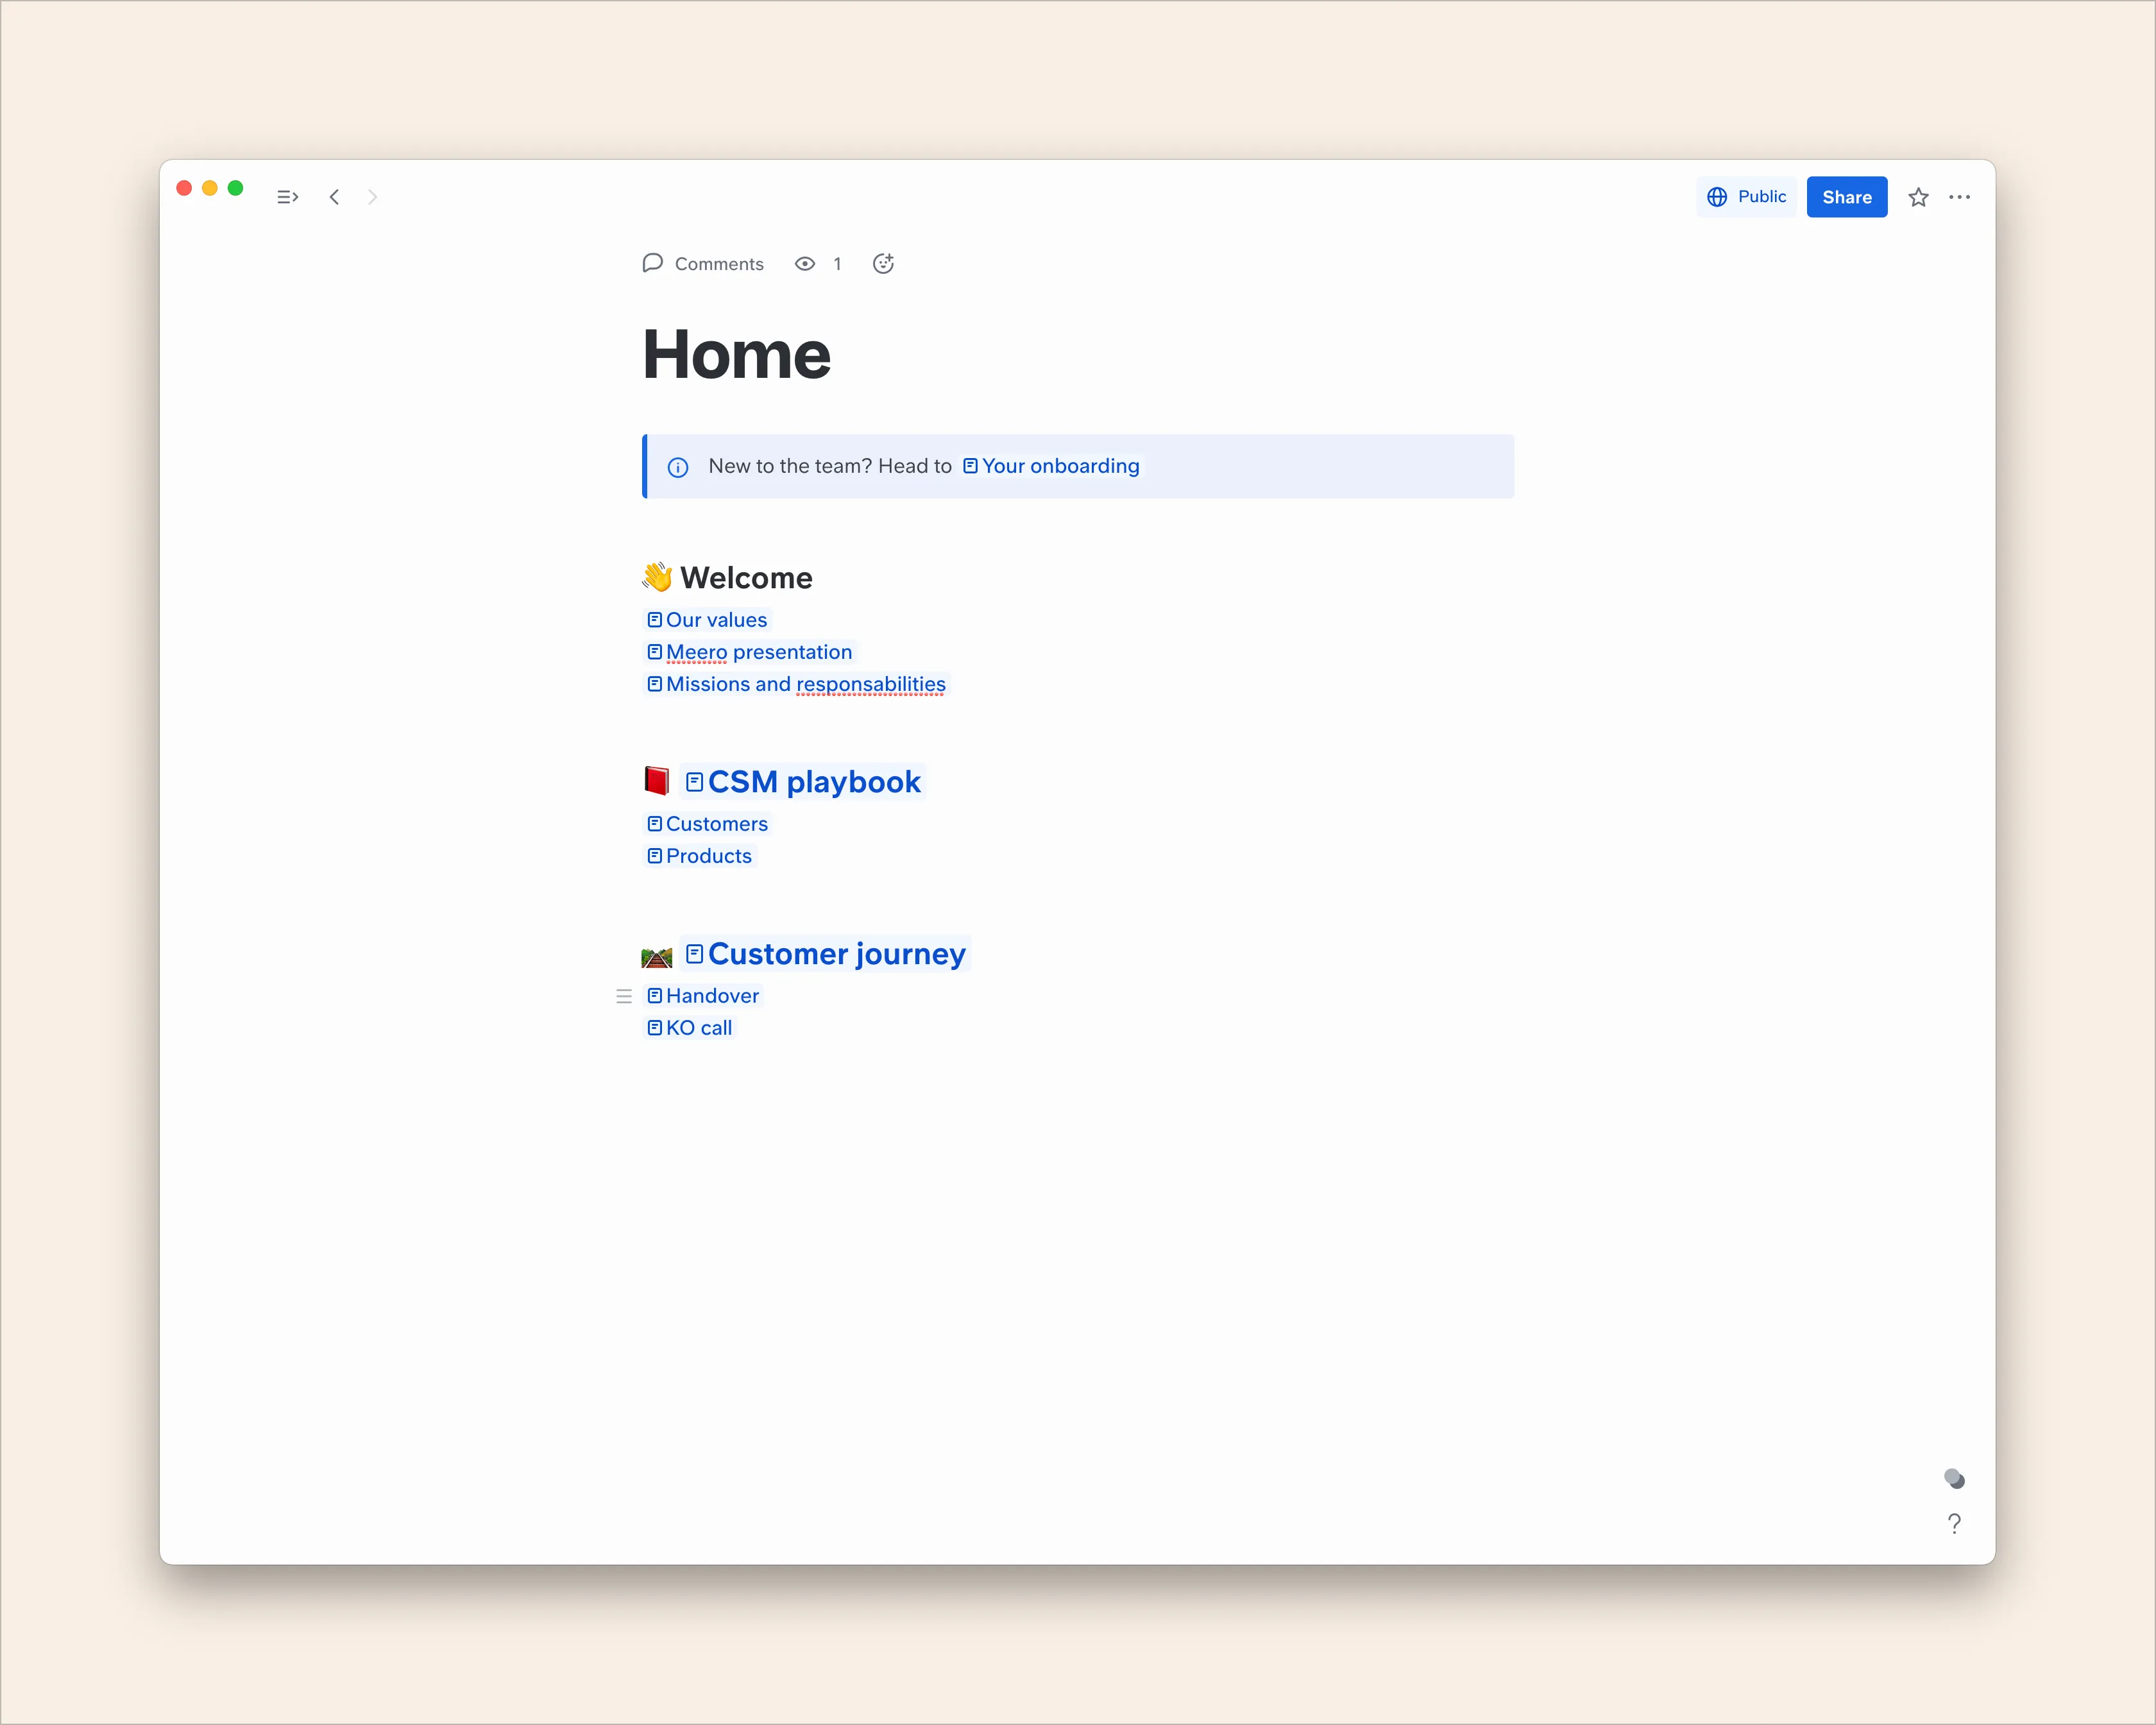Open the Your onboarding link
The image size is (2156, 1725).
(1051, 466)
